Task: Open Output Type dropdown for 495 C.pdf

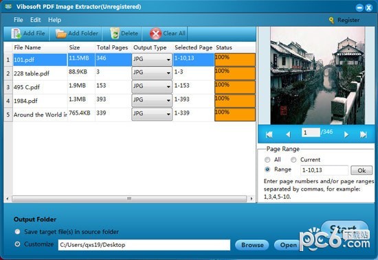Action: coord(152,86)
